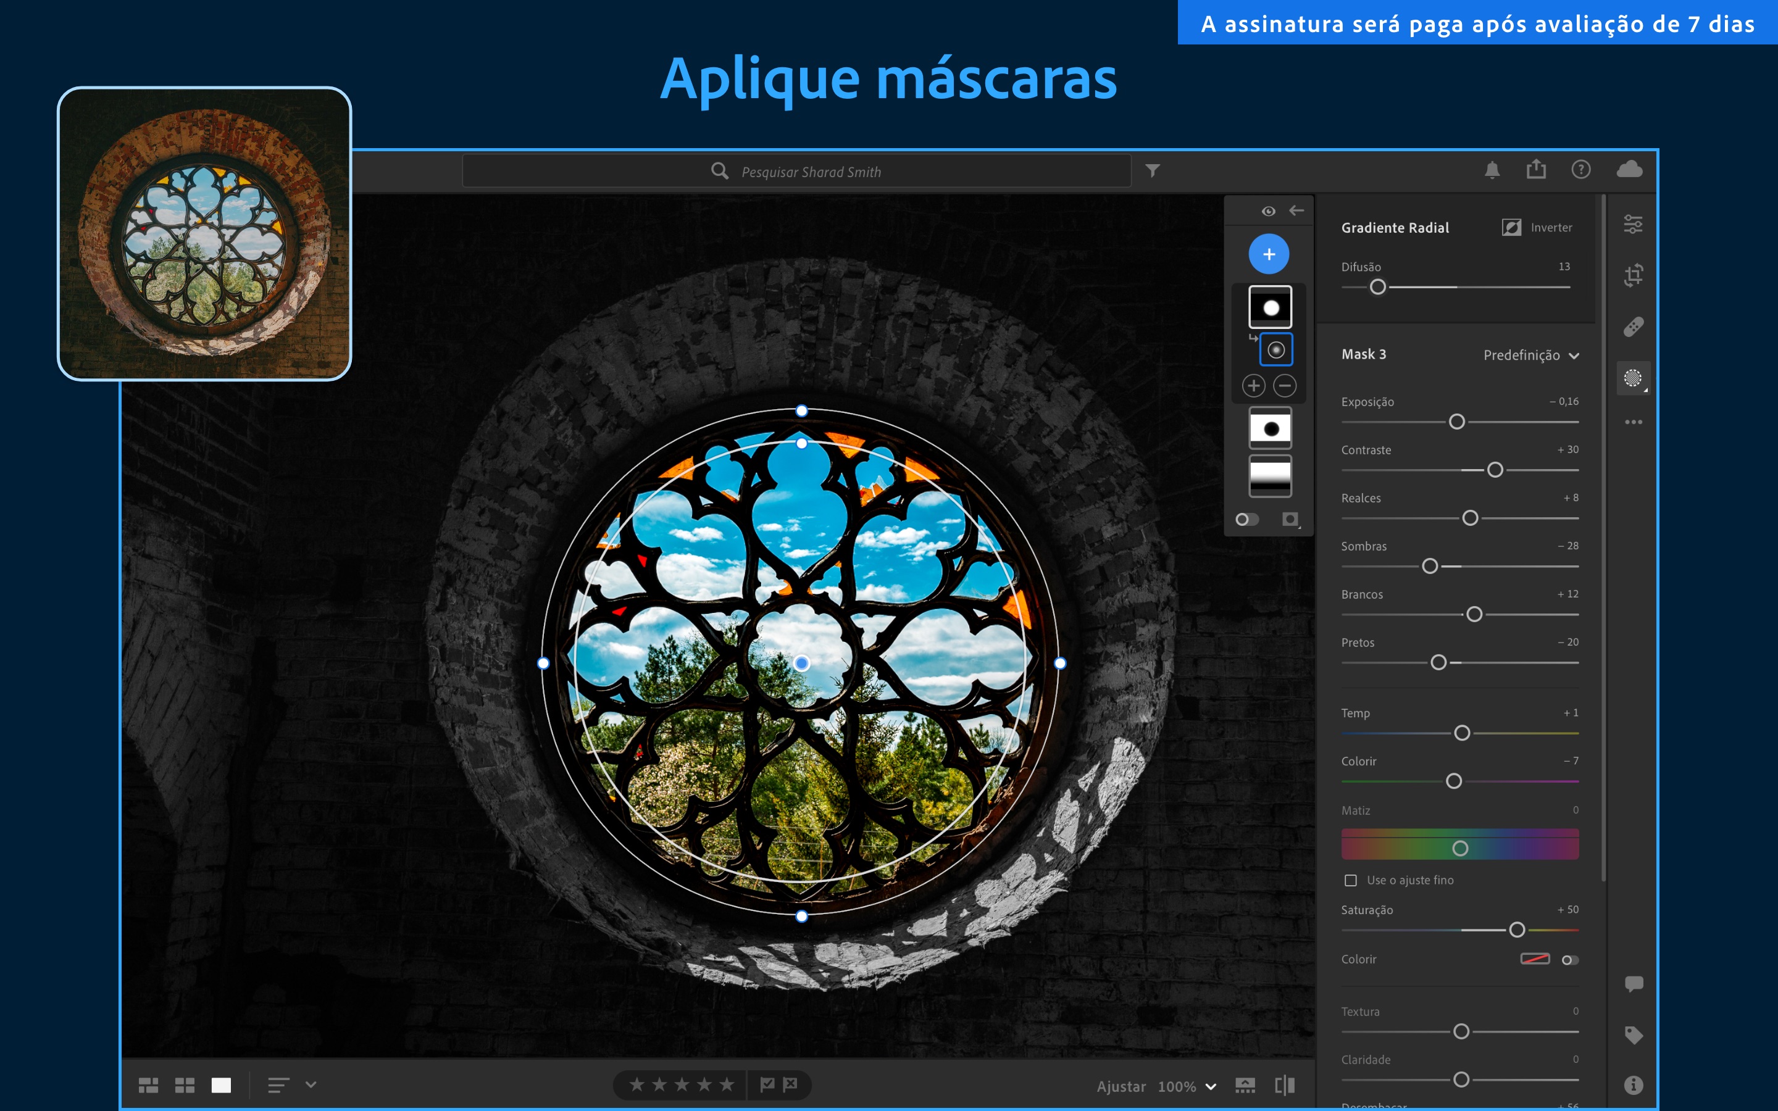Viewport: 1778px width, 1111px height.
Task: Click the edit panel scrollbar
Action: pos(1603,538)
